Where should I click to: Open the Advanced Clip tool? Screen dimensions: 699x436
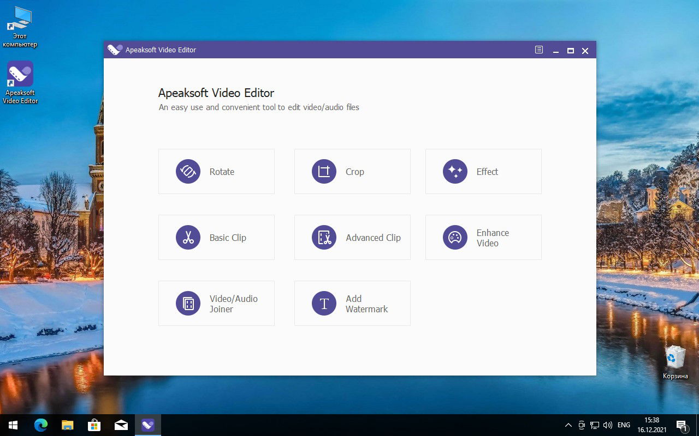pos(352,237)
